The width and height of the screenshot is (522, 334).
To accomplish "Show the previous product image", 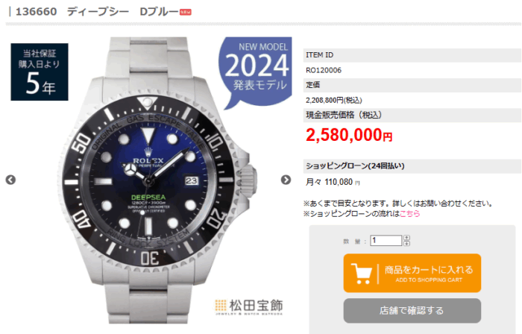I will [10, 180].
